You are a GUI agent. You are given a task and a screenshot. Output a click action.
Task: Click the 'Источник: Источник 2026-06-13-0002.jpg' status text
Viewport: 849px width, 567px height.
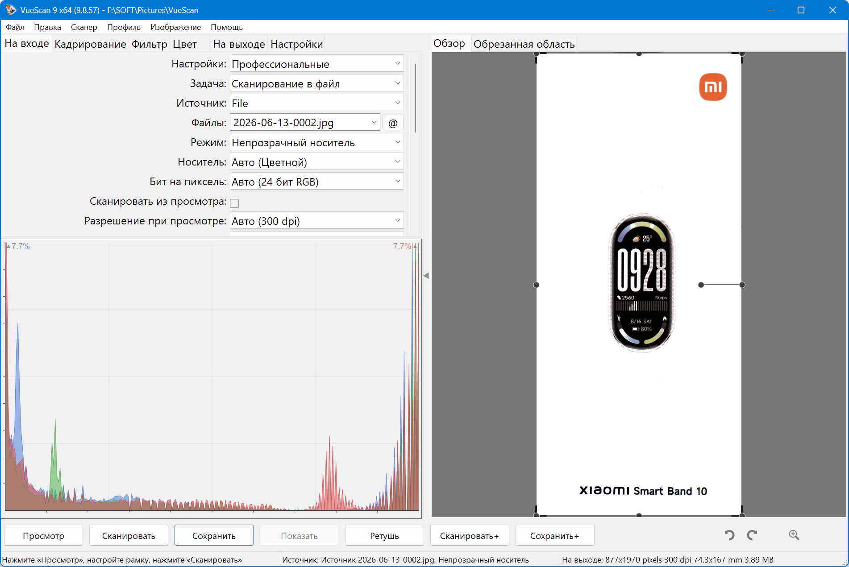[405, 559]
